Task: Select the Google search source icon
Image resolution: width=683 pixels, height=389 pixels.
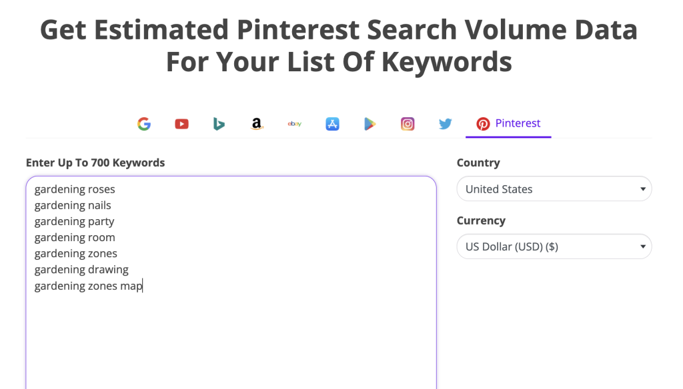Action: point(144,124)
